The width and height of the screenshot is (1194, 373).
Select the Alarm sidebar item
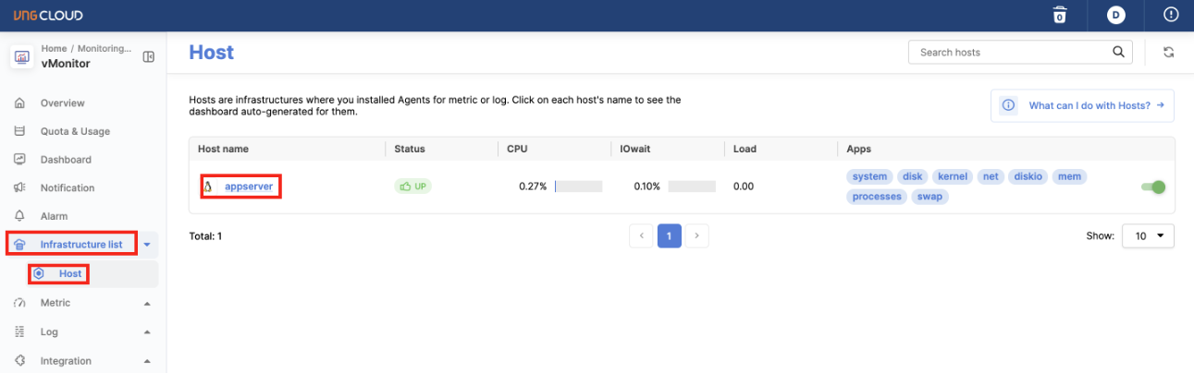[x=55, y=216]
